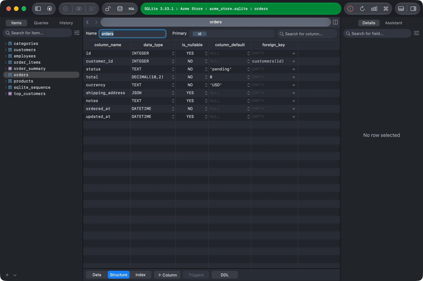Open item filter options in left sidebar

click(x=77, y=33)
